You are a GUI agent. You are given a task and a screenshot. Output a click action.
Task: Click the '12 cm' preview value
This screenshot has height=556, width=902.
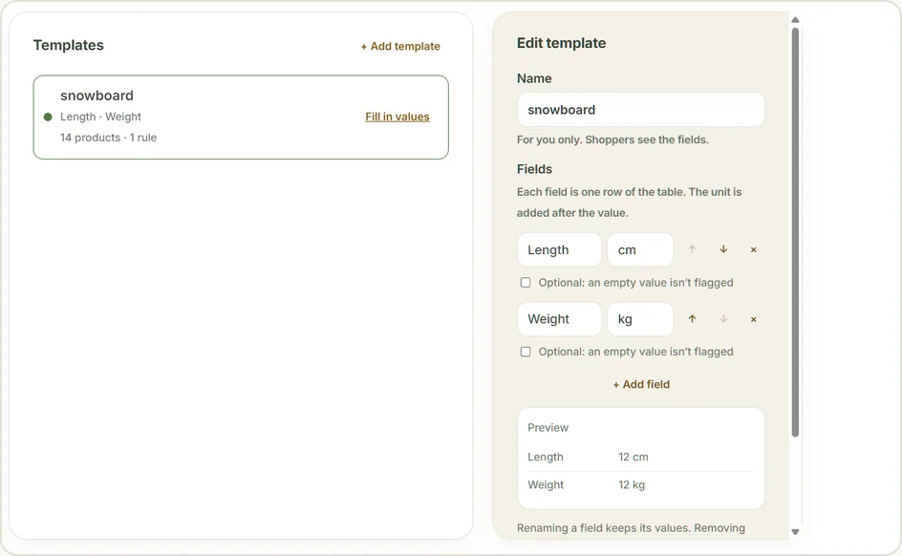pyautogui.click(x=633, y=457)
